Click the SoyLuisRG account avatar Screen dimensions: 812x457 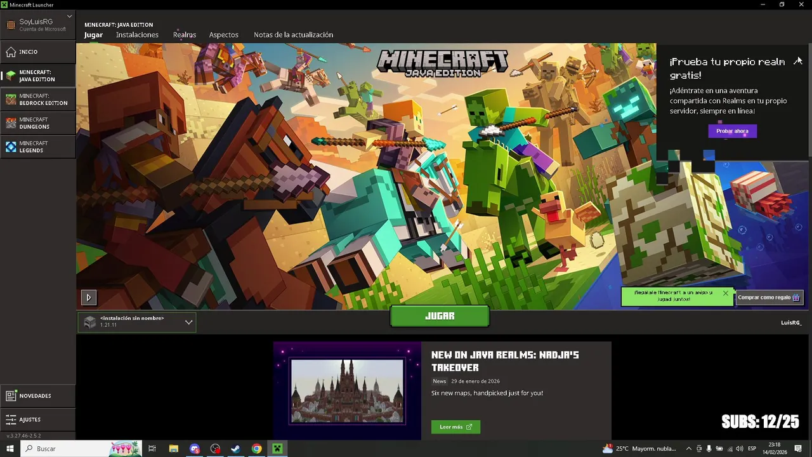point(11,25)
